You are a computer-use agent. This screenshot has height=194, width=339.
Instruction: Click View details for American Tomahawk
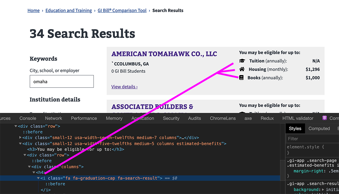coord(124,86)
